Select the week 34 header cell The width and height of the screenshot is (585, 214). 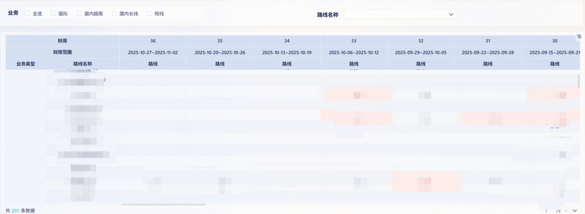pyautogui.click(x=287, y=41)
